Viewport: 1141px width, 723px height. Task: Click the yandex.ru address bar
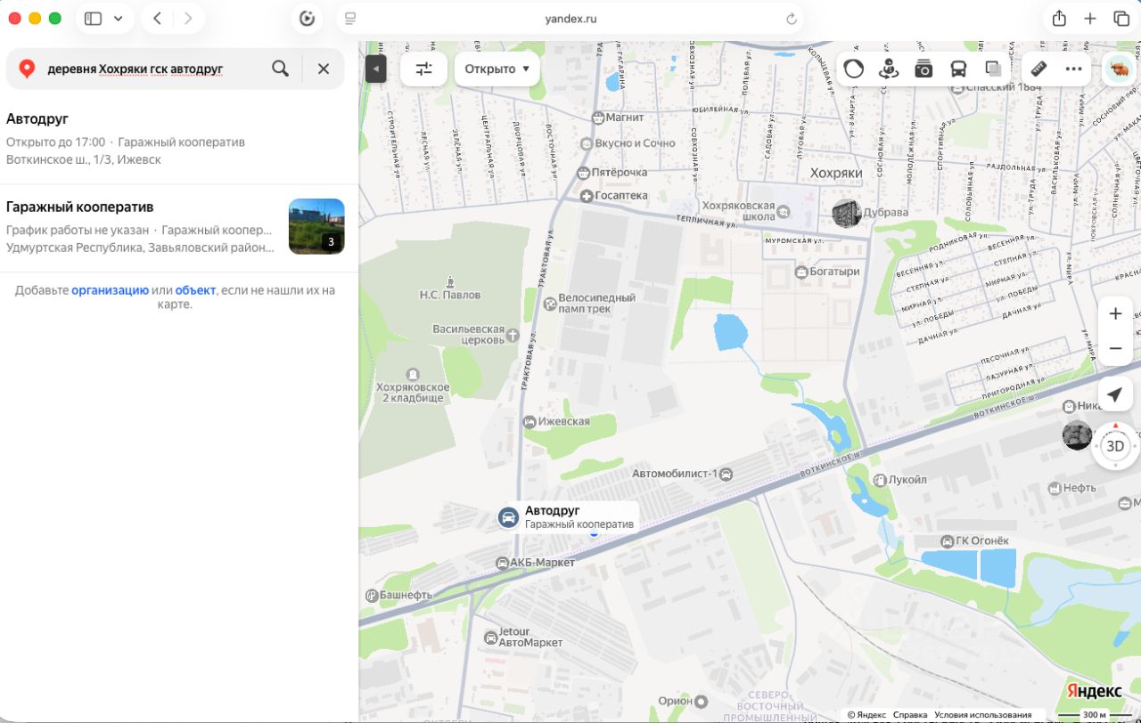[570, 19]
